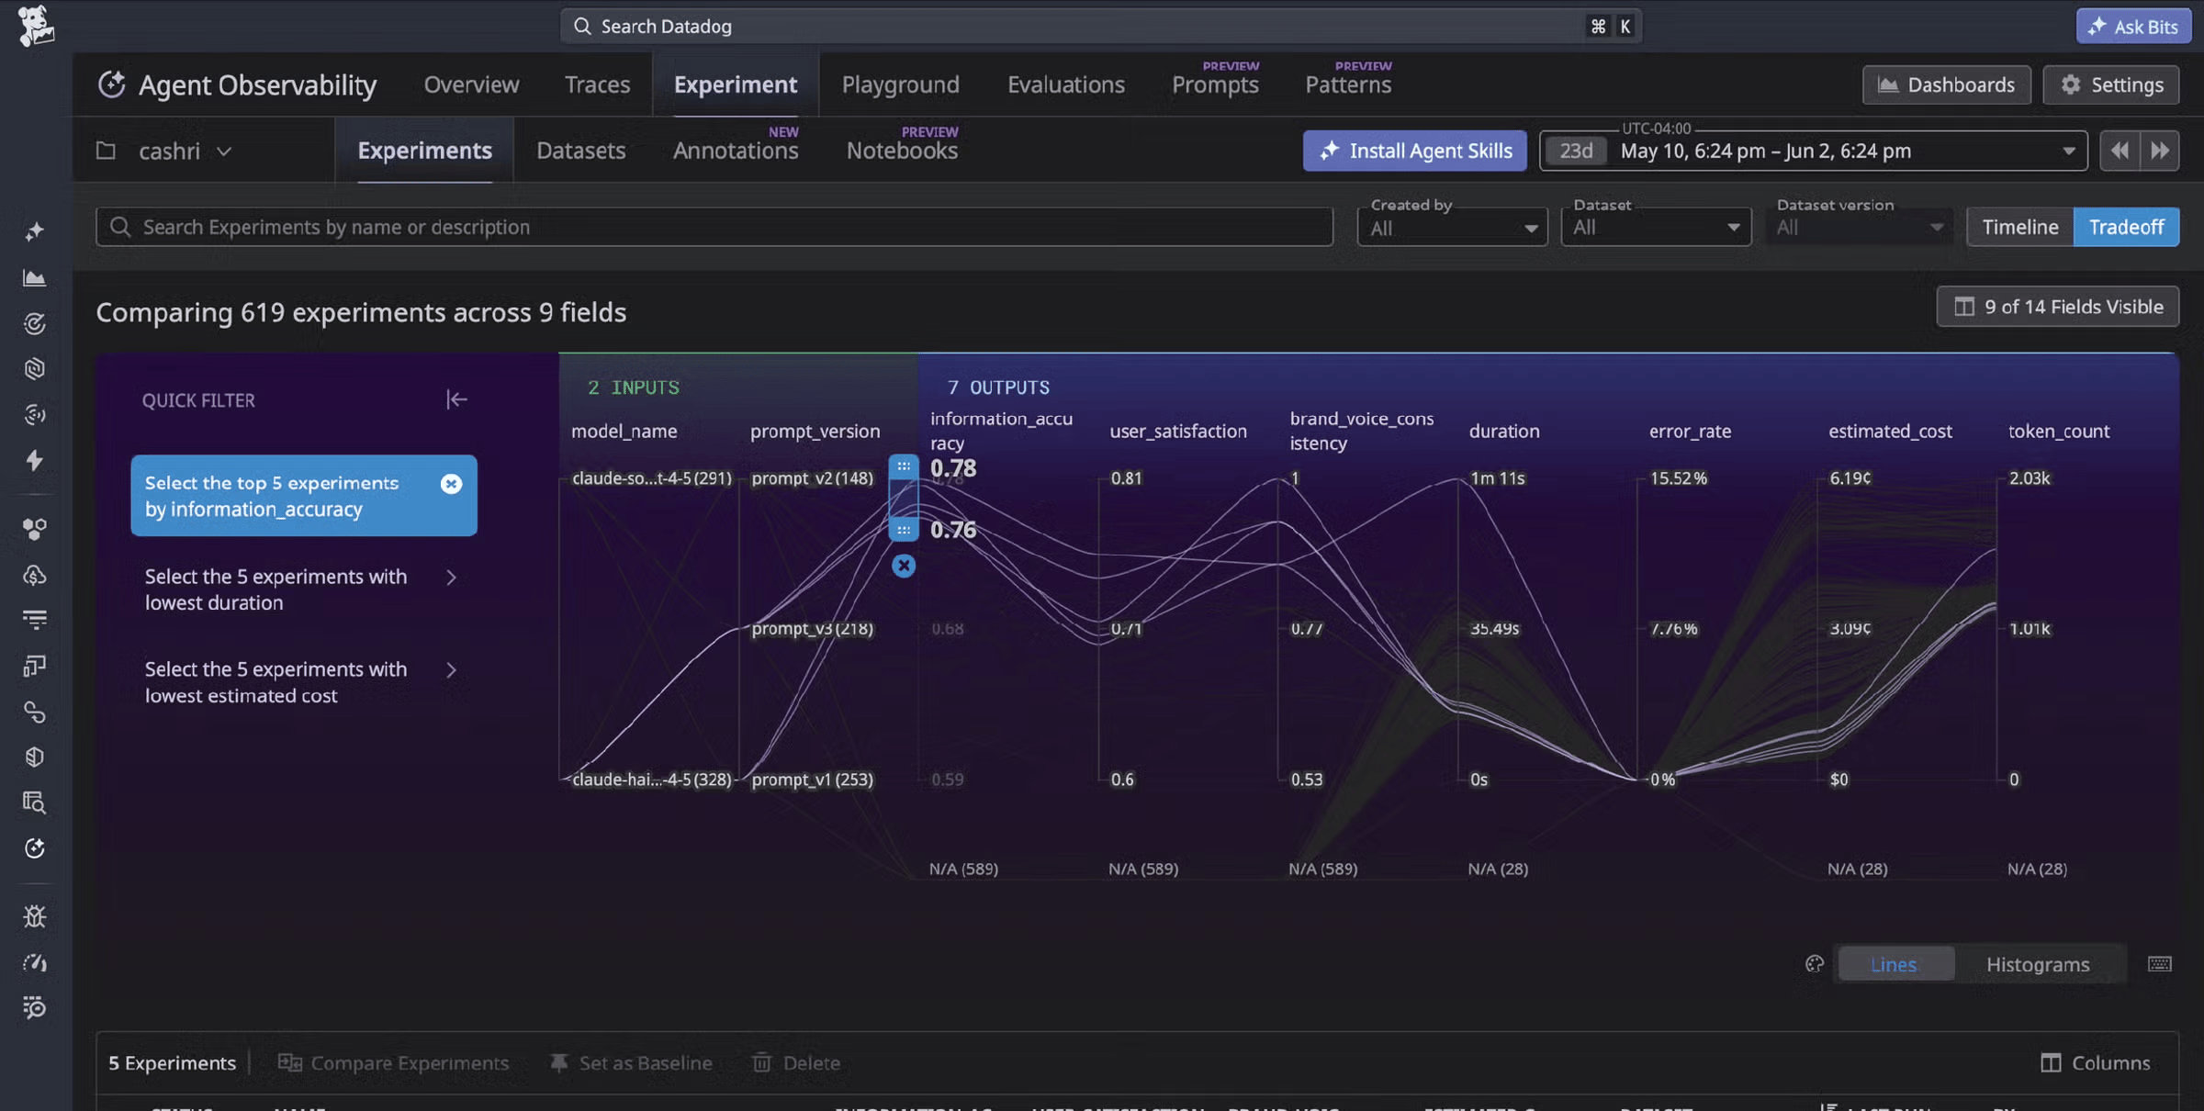Switch to Timeline view
Viewport: 2204px width, 1111px height.
2019,227
